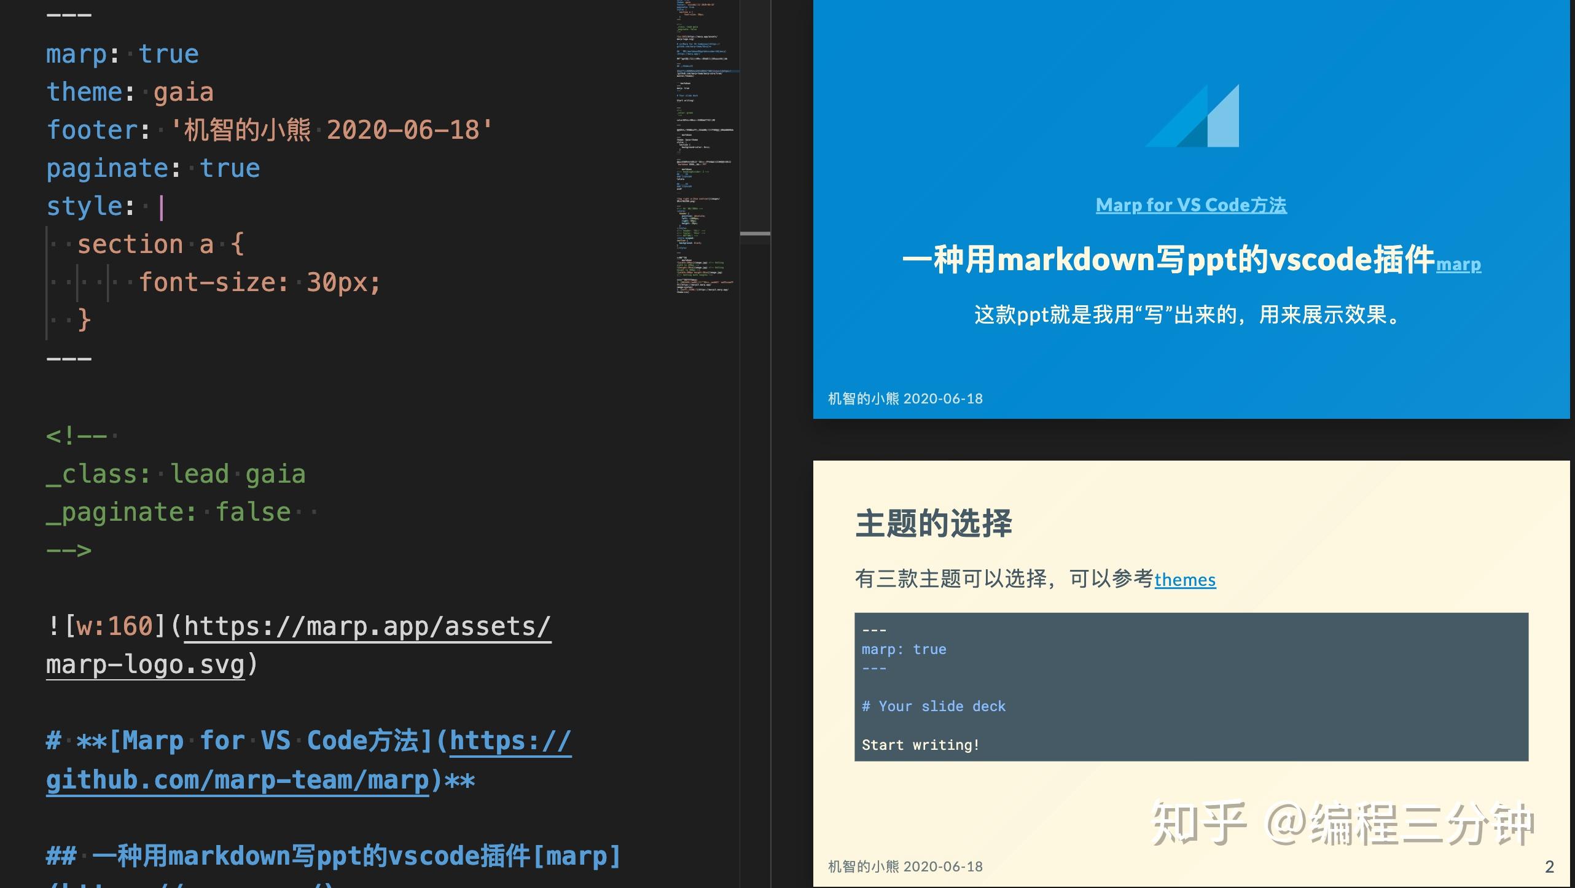Click the 'Start writing!' text in the slide code sample

(x=921, y=744)
